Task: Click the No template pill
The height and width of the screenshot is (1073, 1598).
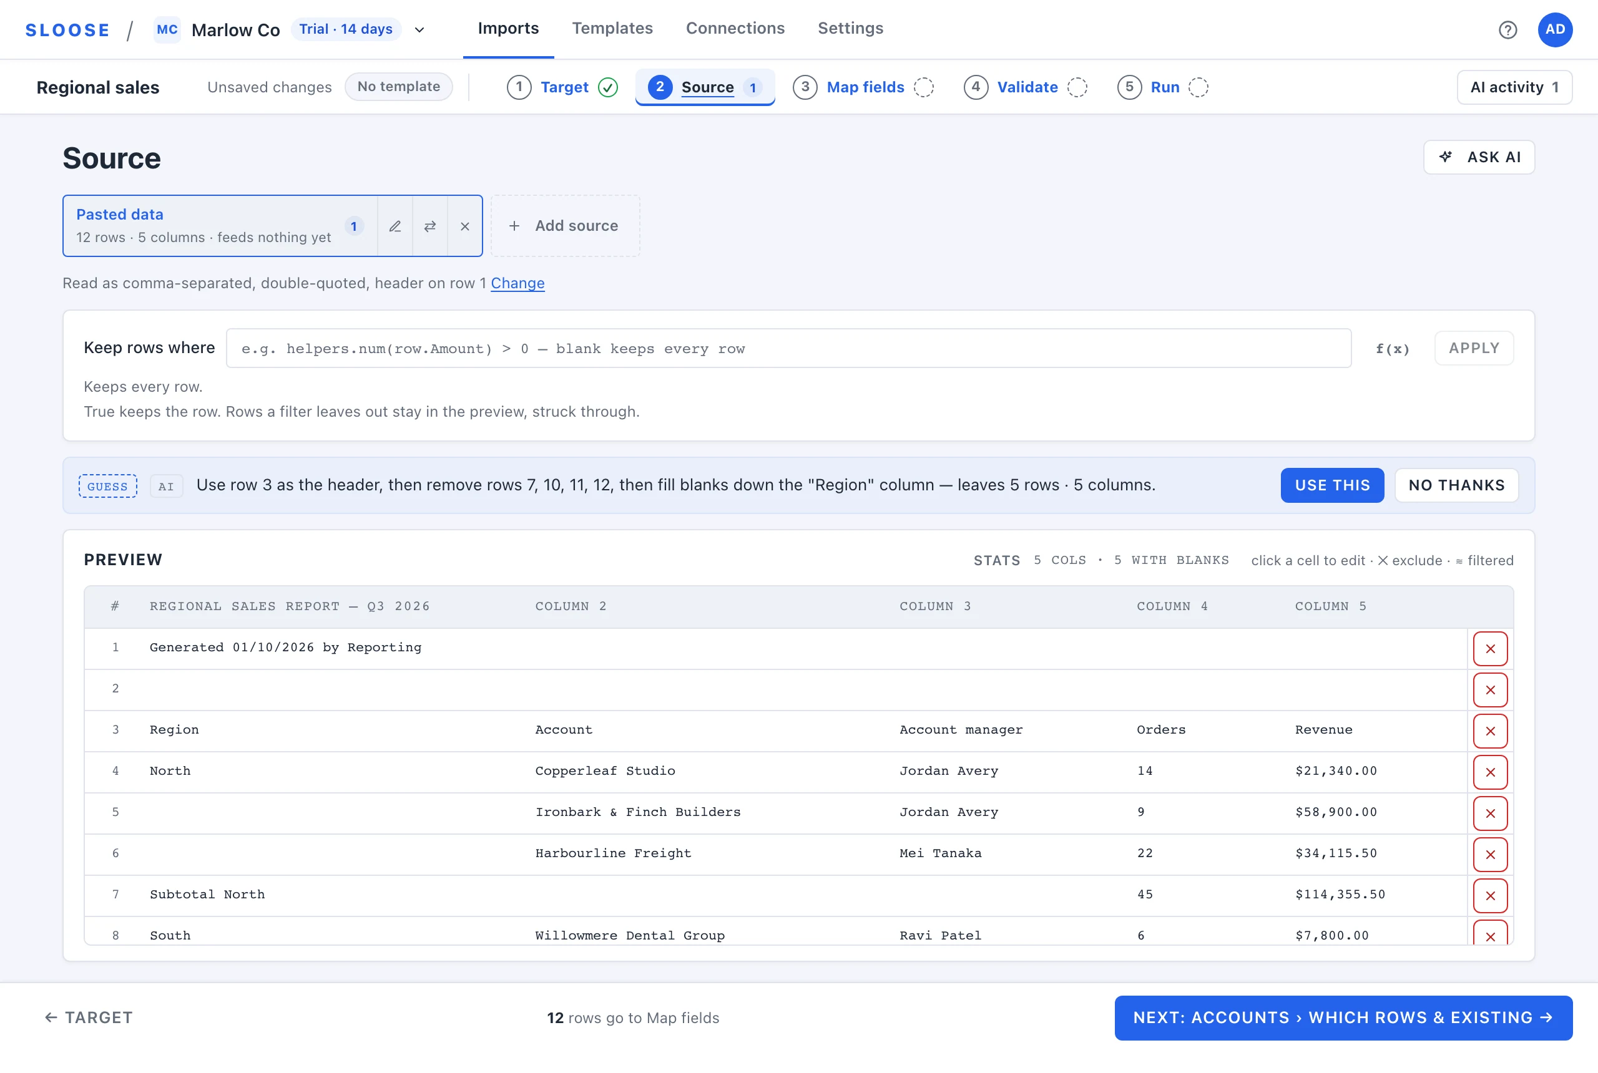Action: click(x=398, y=87)
